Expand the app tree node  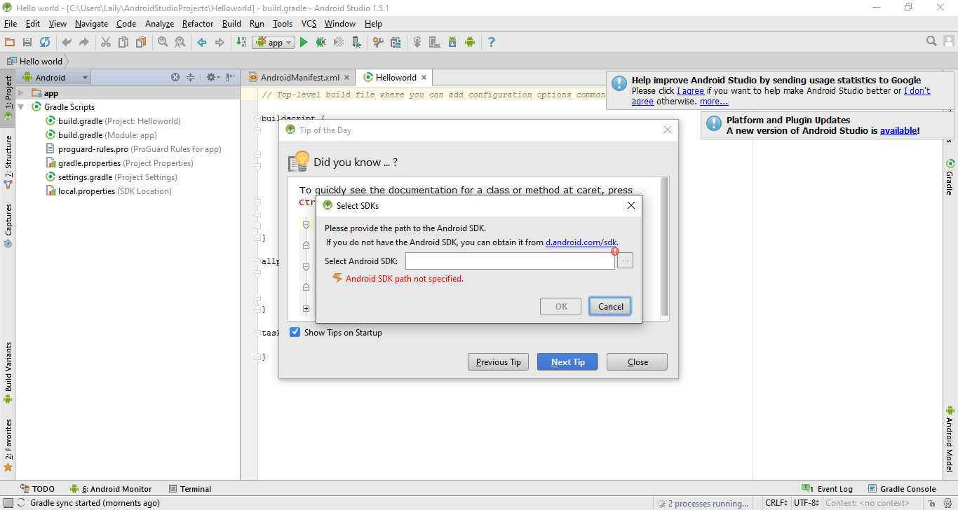(x=21, y=93)
